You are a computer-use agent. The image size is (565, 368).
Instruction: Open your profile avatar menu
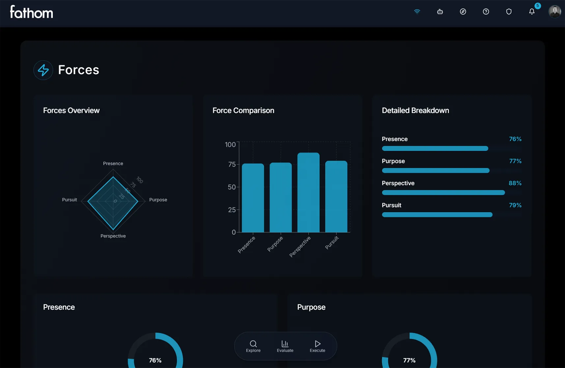tap(555, 11)
